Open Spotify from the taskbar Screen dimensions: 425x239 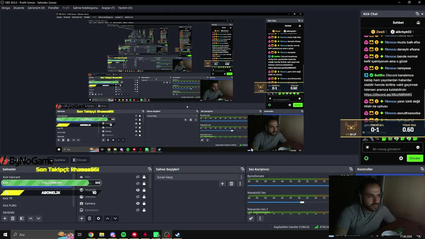(x=124, y=235)
